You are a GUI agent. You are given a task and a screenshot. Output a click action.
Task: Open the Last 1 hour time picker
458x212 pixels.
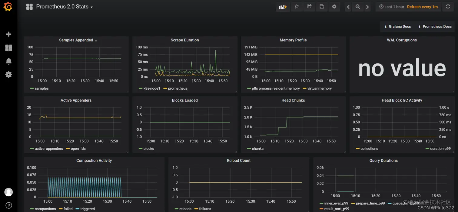click(392, 7)
